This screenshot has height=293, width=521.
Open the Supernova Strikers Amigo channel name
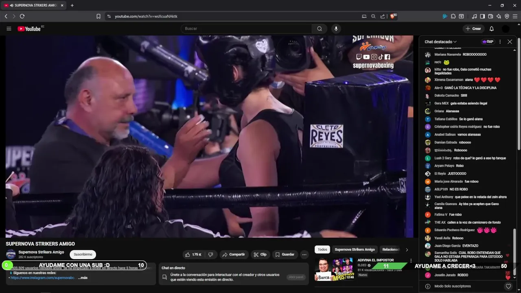click(x=41, y=252)
